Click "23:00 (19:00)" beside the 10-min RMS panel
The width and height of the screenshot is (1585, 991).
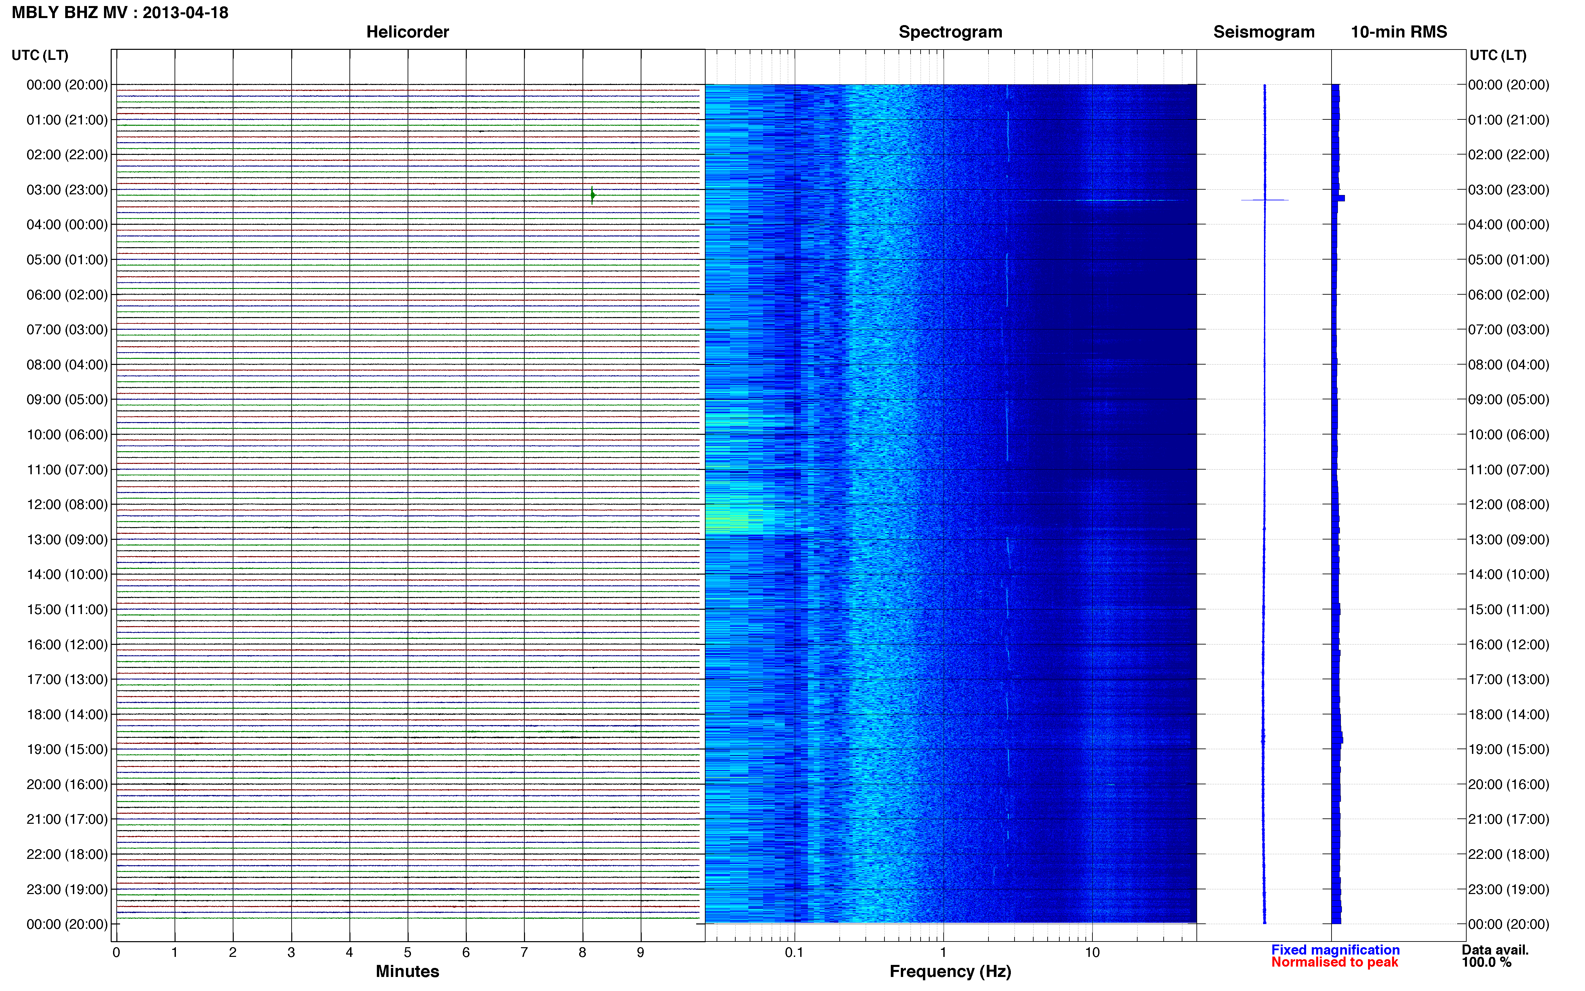(x=1509, y=889)
